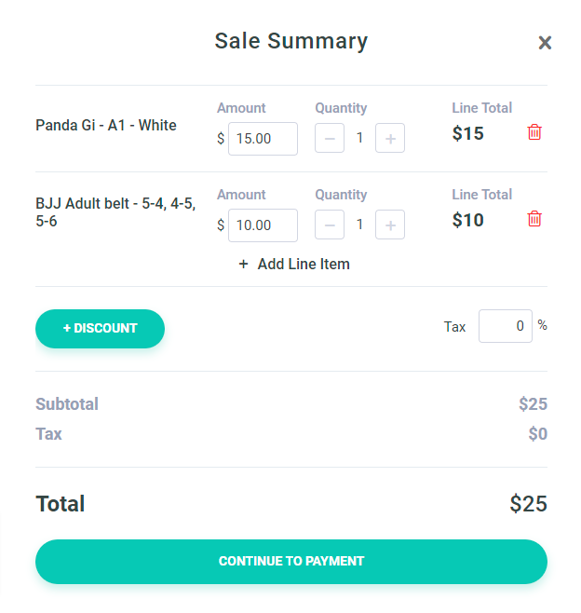
Task: Click the BJJ belt $10 line total
Action: tap(468, 220)
